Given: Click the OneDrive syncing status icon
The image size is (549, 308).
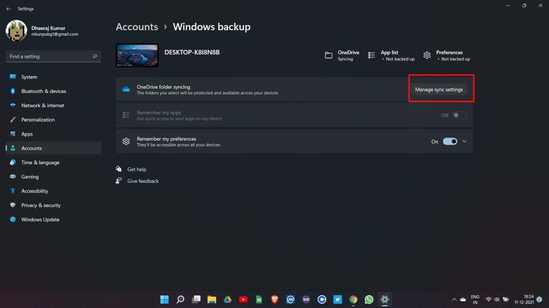Looking at the screenshot, I should pyautogui.click(x=328, y=55).
